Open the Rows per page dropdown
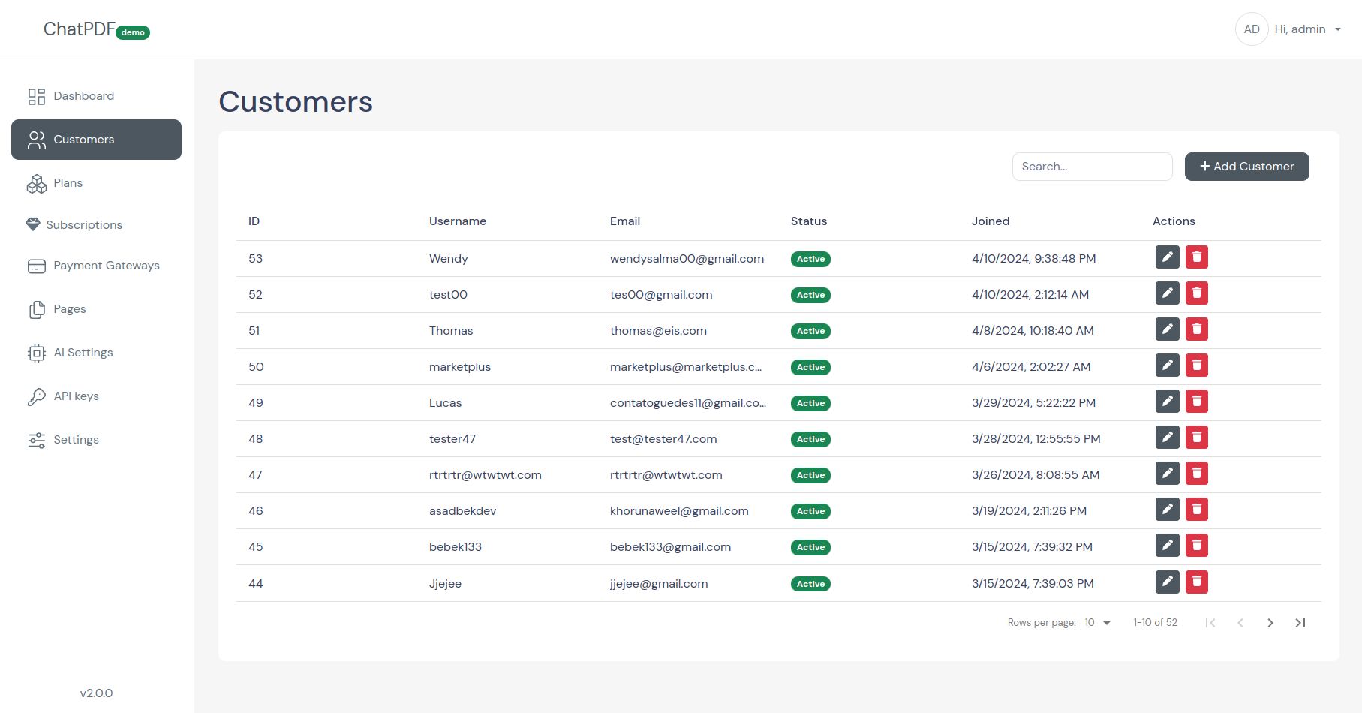The image size is (1362, 713). coord(1097,623)
